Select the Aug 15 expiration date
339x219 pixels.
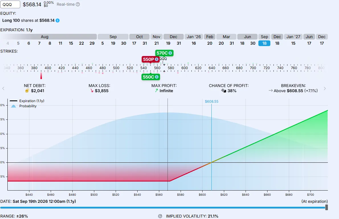(x=71, y=43)
